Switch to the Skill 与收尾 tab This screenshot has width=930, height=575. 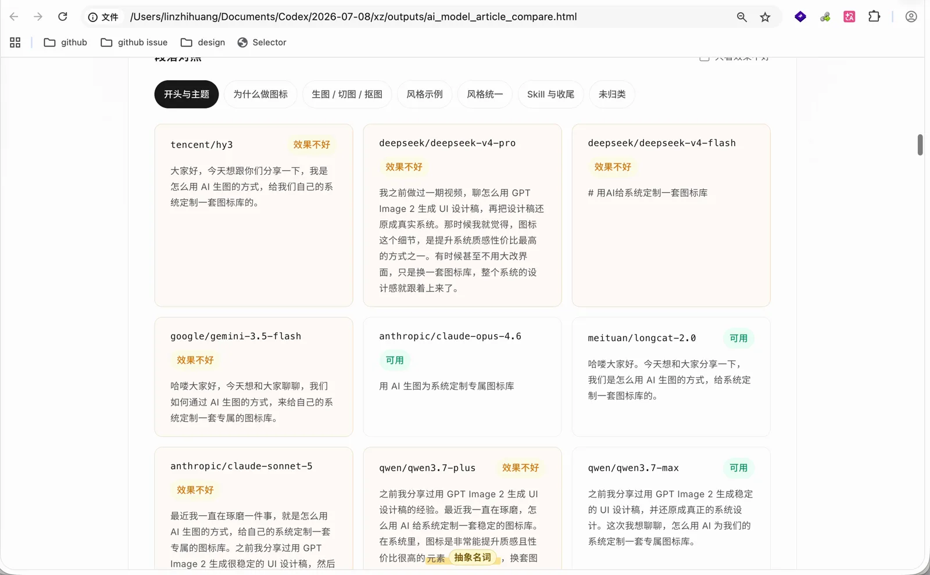(x=550, y=94)
